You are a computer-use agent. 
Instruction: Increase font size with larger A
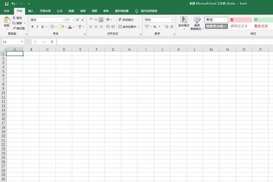[78, 20]
